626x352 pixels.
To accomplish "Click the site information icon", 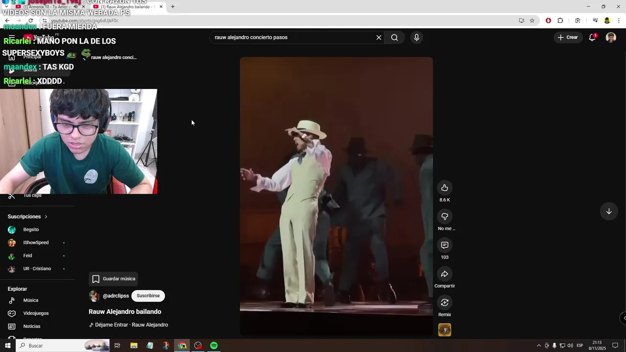I will [44, 21].
